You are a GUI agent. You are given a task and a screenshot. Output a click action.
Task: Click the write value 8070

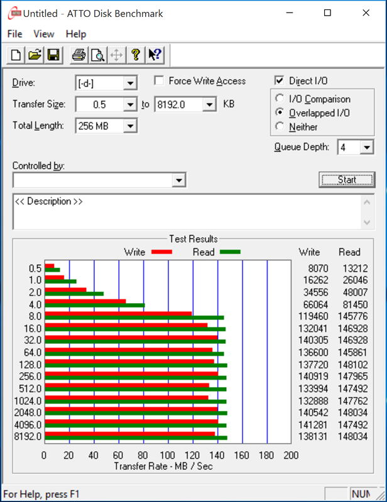point(319,268)
